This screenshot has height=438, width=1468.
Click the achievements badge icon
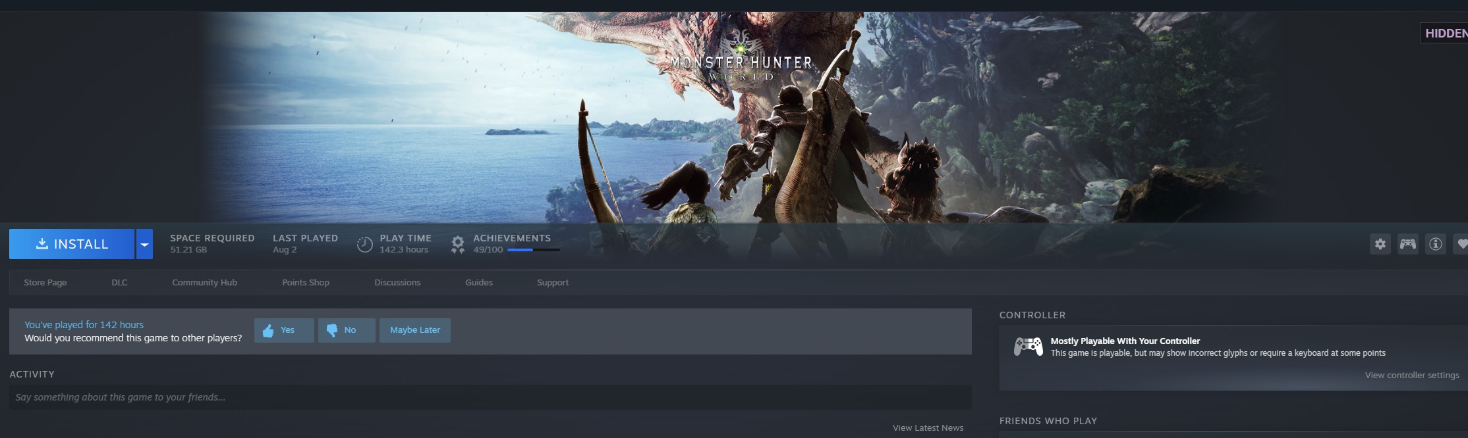tap(457, 245)
